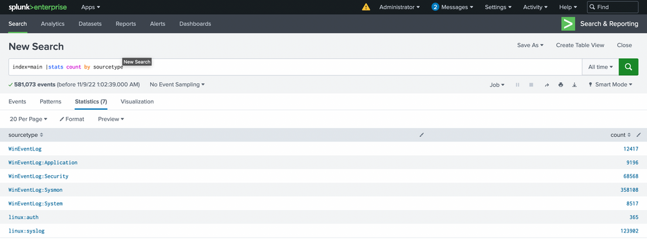Share the job using the arrow icon
This screenshot has width=647, height=239.
coord(547,85)
